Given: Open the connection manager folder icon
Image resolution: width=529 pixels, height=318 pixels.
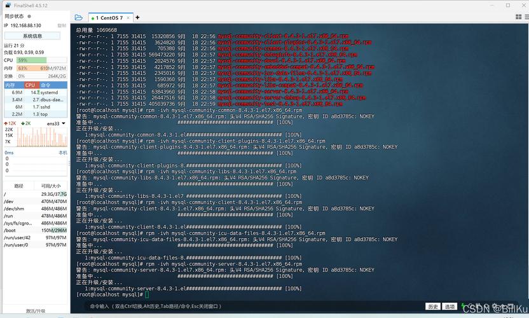Looking at the screenshot, I should click(78, 18).
